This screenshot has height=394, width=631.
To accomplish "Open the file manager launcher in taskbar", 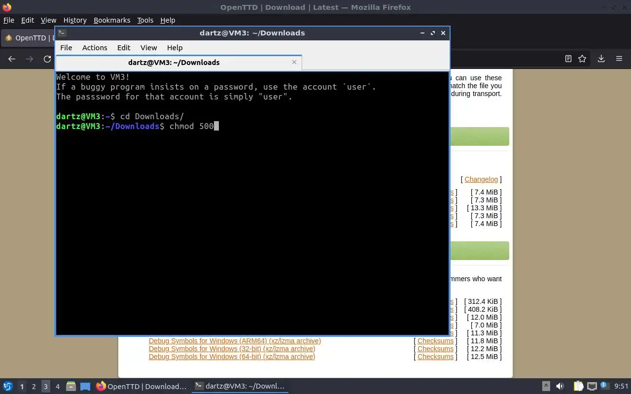I will [71, 387].
